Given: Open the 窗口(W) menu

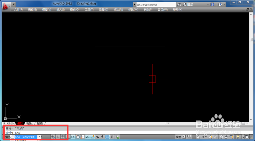Looking at the screenshot, I should 163,10.
